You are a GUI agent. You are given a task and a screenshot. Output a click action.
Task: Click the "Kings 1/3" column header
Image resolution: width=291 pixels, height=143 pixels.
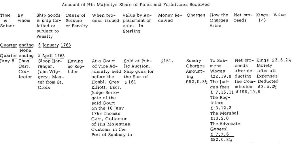pos(262,18)
